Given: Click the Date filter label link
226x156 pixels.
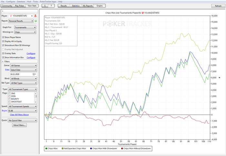Looking at the screenshot, I should [7, 70].
